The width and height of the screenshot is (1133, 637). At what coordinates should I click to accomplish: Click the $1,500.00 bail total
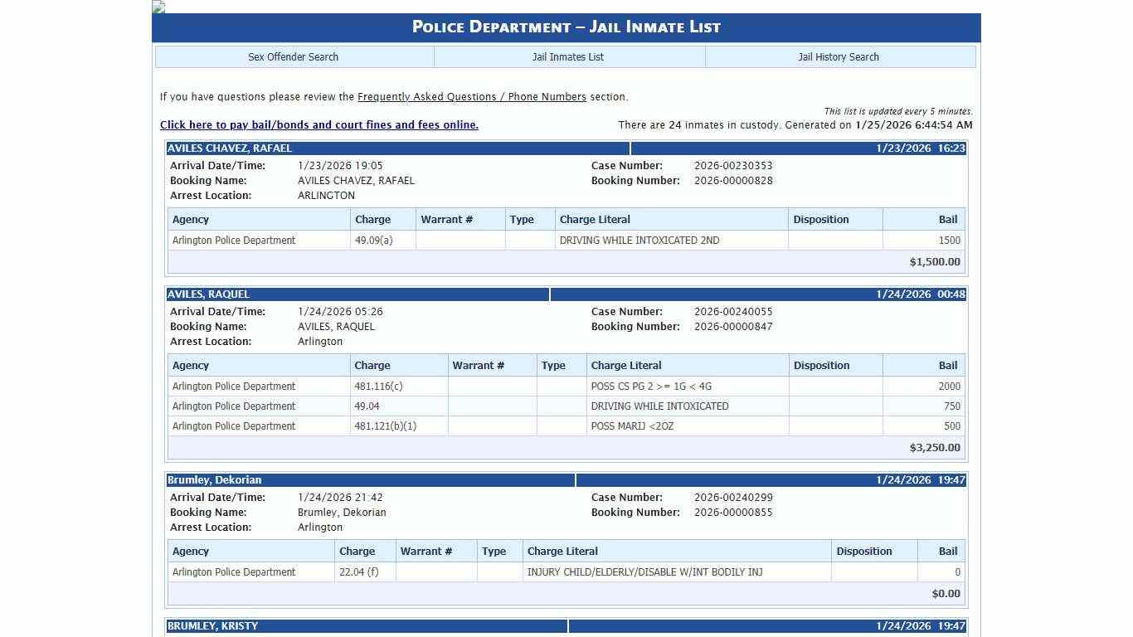pyautogui.click(x=934, y=262)
